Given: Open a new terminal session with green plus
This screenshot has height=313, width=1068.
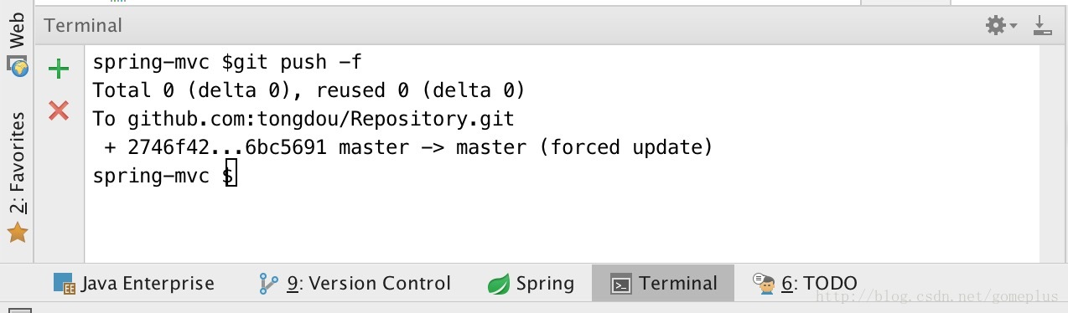Looking at the screenshot, I should pos(59,69).
